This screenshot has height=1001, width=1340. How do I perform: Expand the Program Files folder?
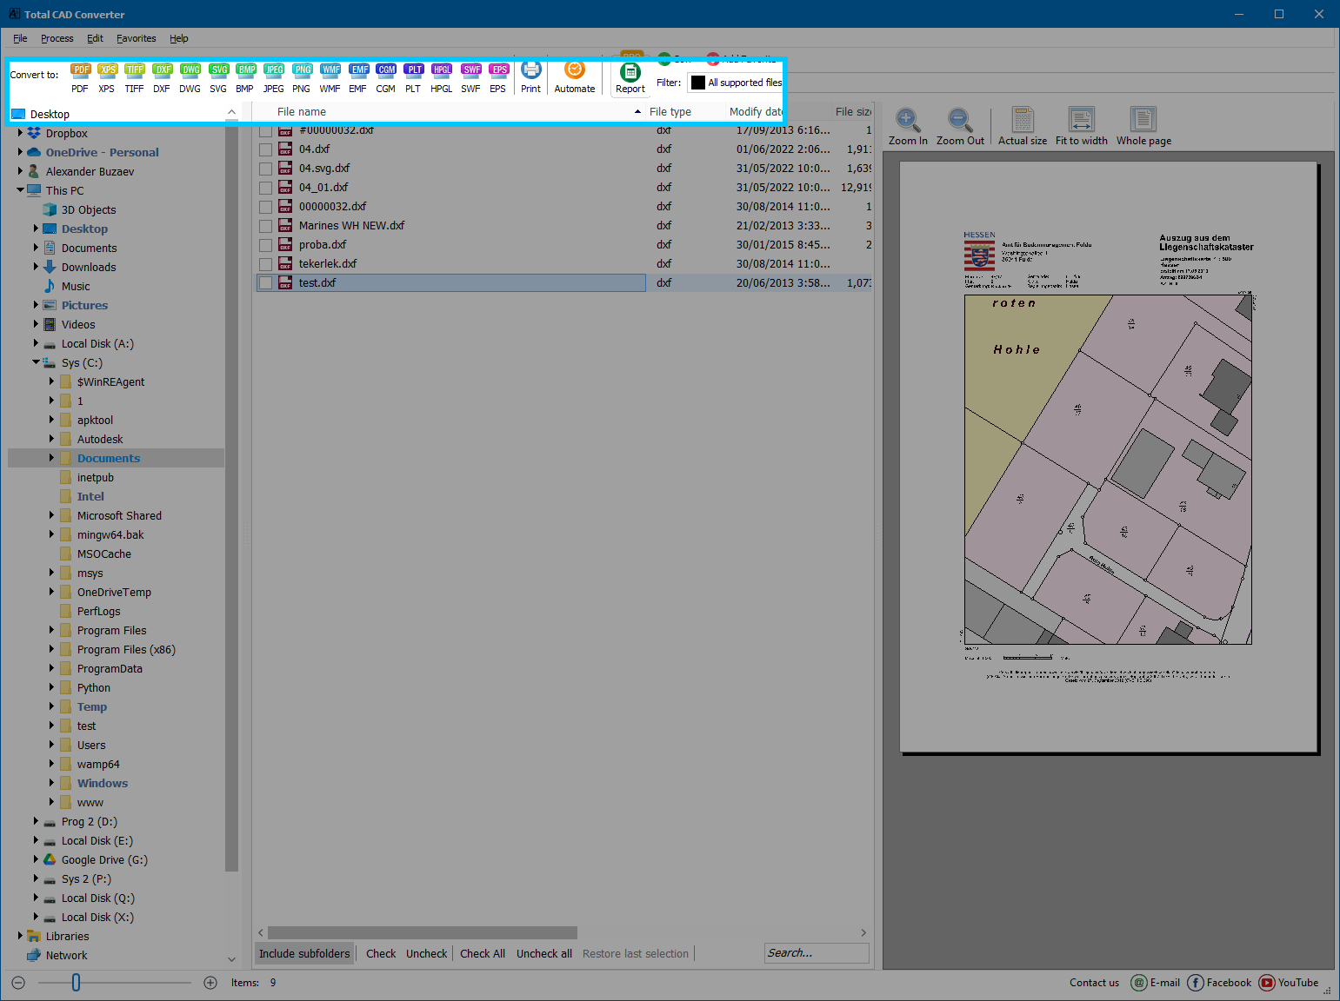(51, 630)
